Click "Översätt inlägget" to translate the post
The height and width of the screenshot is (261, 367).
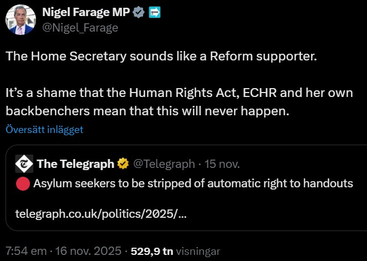click(44, 130)
